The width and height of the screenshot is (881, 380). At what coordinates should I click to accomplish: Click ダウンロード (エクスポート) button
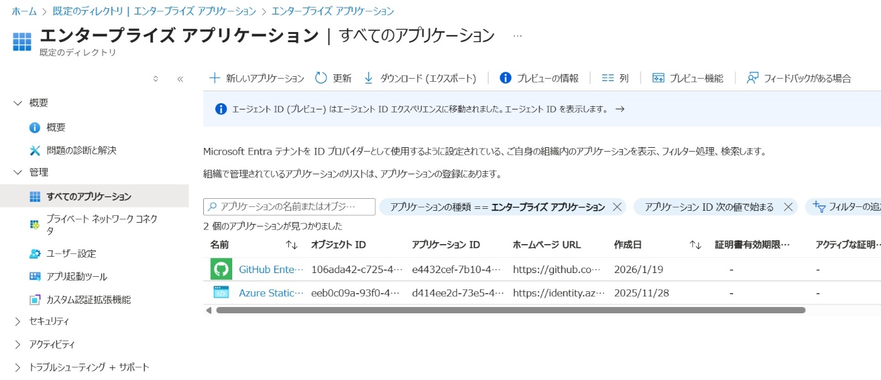click(x=420, y=78)
